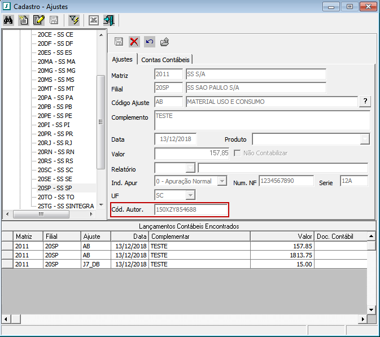Select 20RJ - SS RJ in tree
The height and width of the screenshot is (337, 380).
pos(55,143)
